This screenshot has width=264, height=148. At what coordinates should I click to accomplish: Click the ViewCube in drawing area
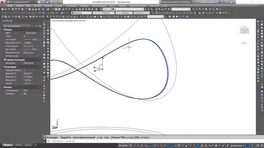coord(244,30)
